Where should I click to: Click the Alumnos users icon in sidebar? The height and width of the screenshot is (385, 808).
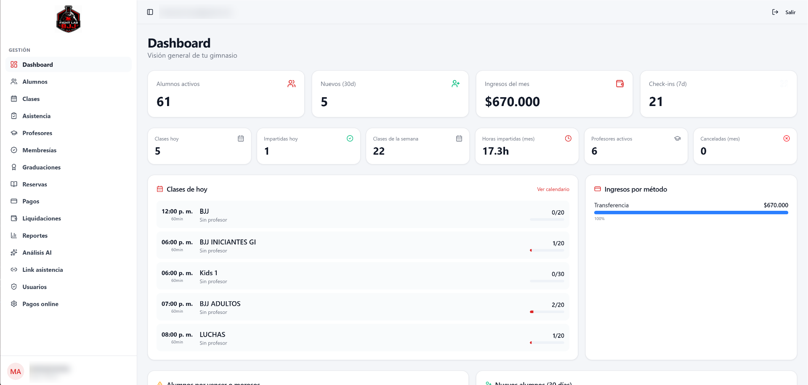[x=14, y=82]
